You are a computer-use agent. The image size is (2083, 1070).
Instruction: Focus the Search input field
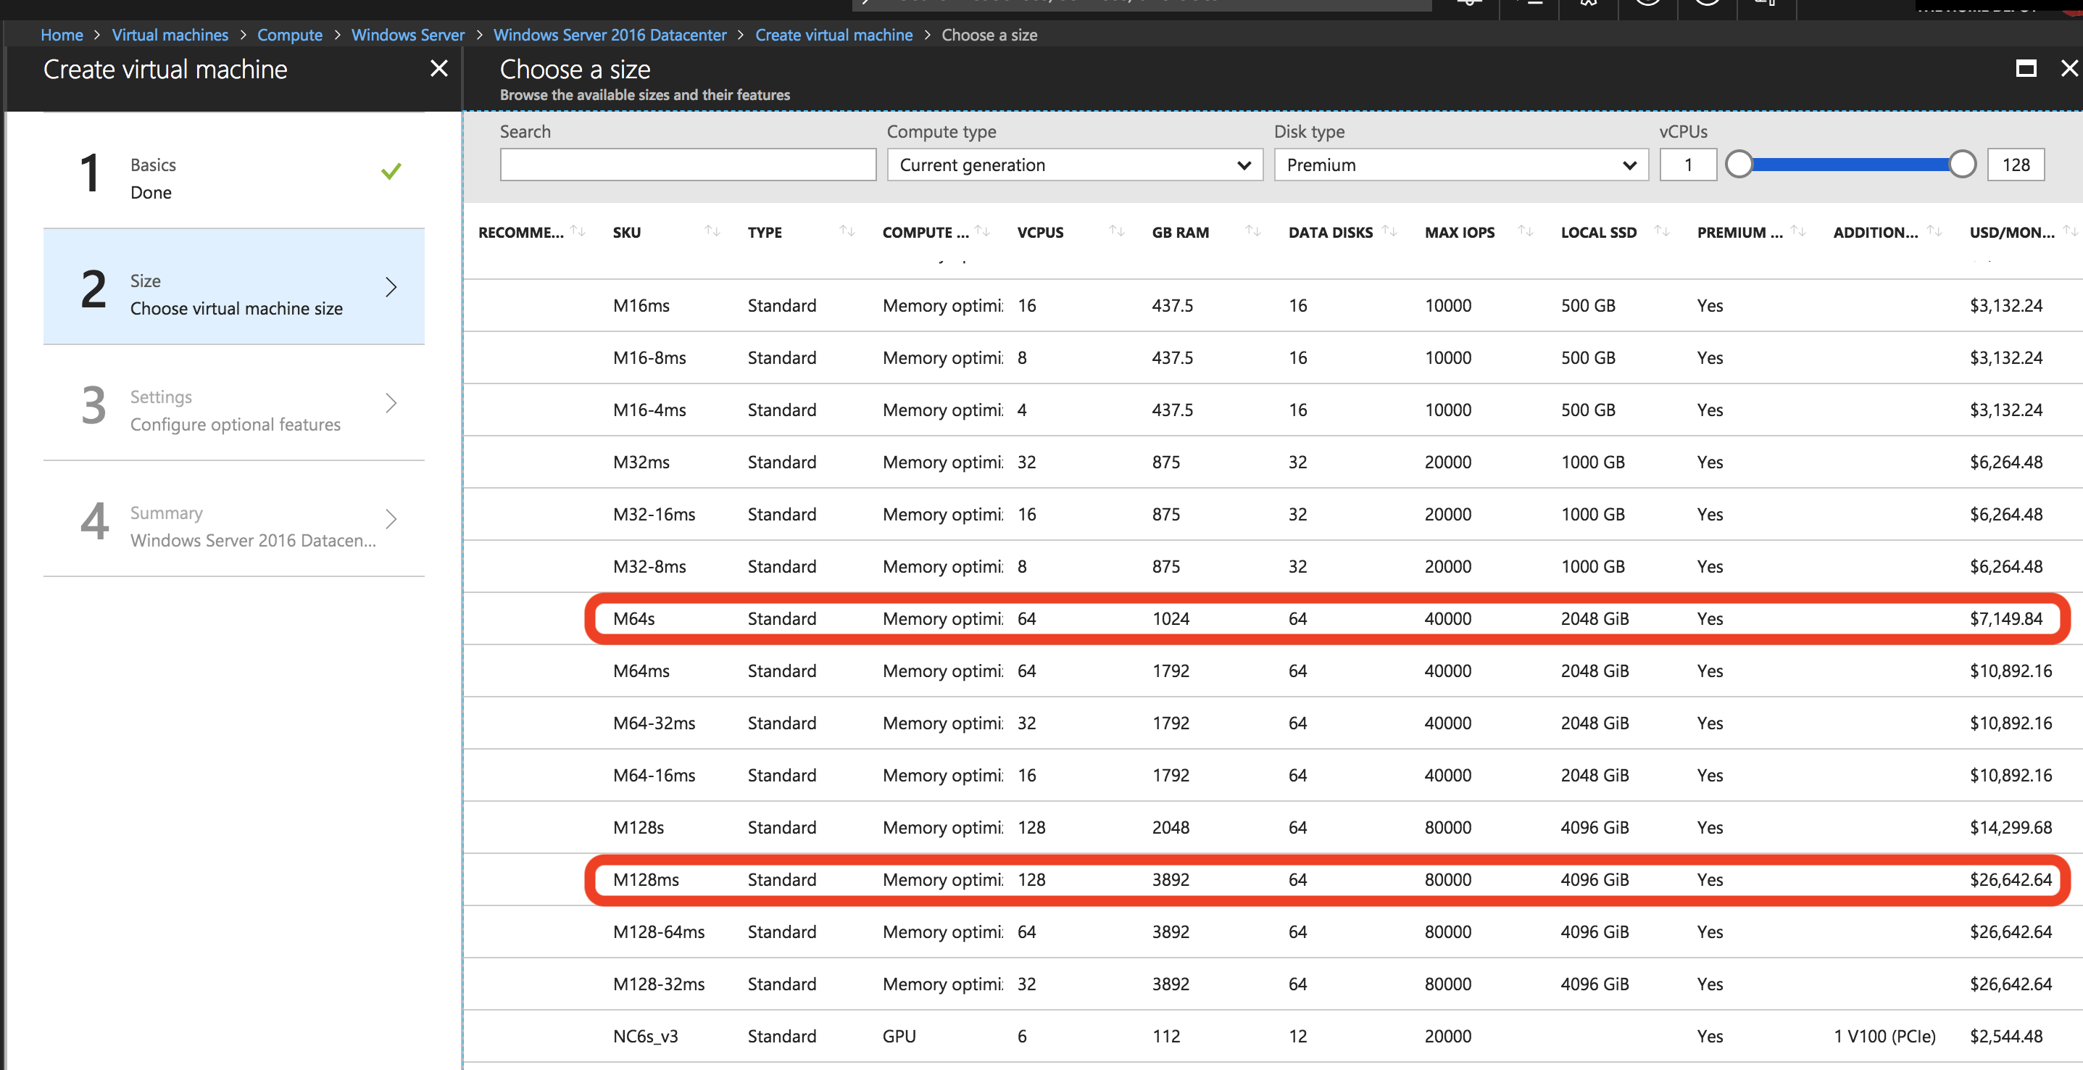[x=688, y=165]
